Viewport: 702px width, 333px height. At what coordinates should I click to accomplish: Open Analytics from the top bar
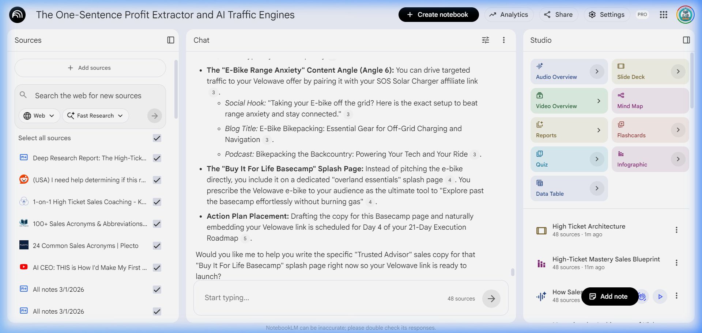pyautogui.click(x=509, y=15)
